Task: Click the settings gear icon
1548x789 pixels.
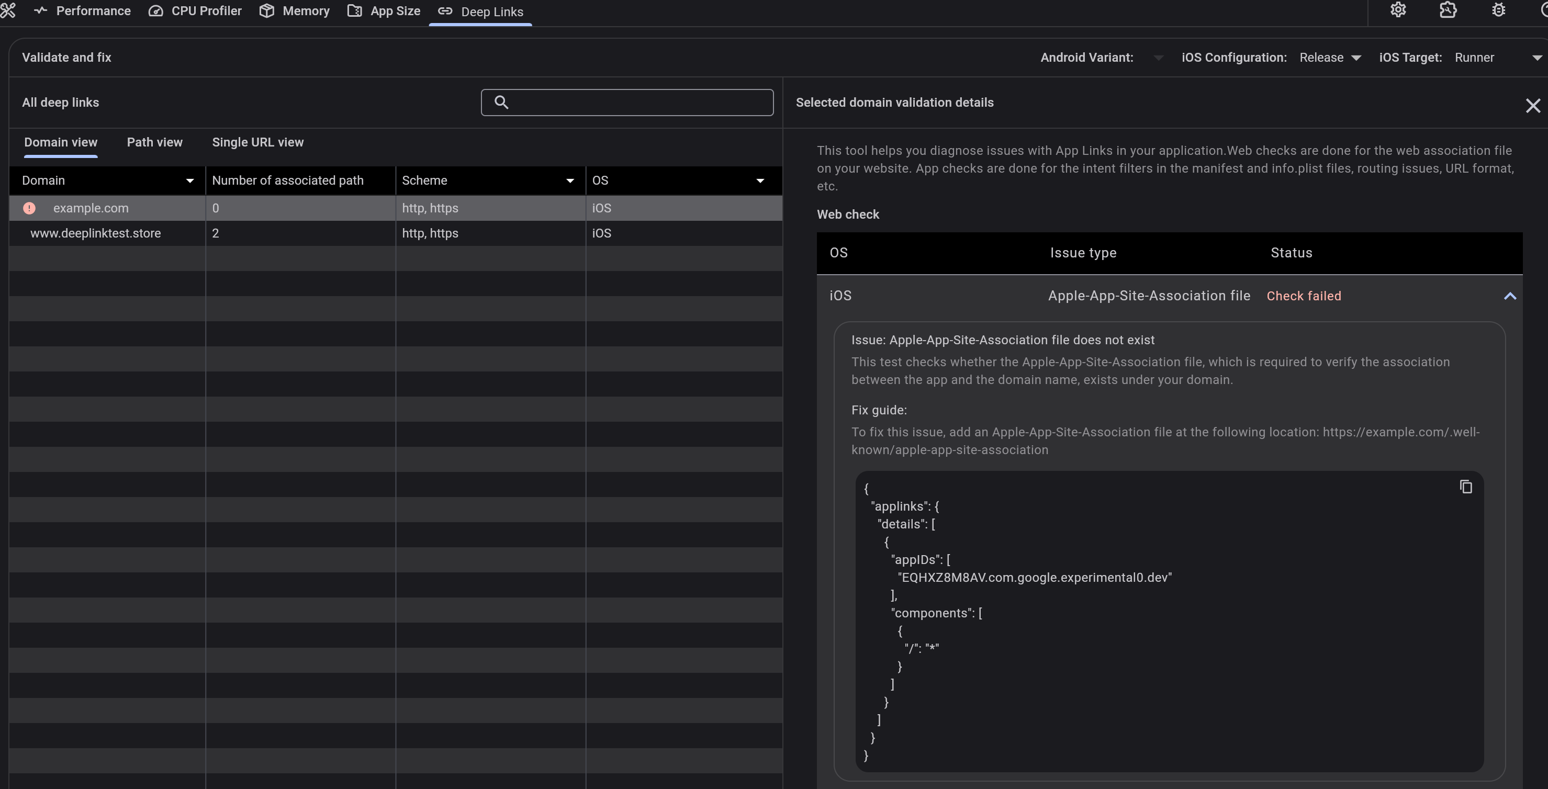Action: 1397,10
